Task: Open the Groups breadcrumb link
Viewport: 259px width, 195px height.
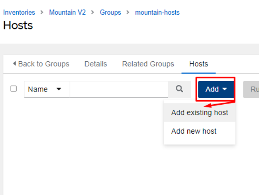Action: [x=110, y=12]
